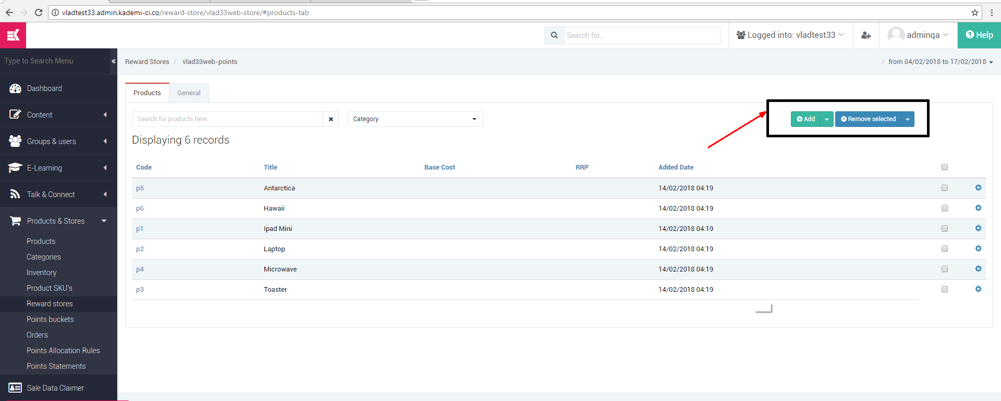The image size is (1001, 401).
Task: Click the Remove selected button
Action: pos(868,119)
